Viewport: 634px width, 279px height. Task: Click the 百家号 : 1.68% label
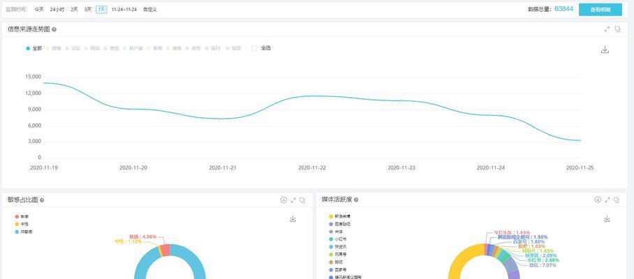[x=529, y=241]
